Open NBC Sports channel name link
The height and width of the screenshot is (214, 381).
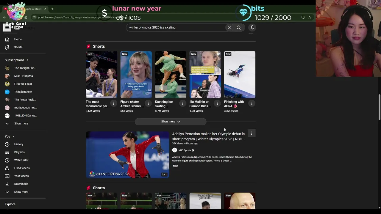185,150
